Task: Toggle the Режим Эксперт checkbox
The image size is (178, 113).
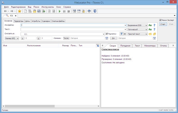Action: point(160,20)
